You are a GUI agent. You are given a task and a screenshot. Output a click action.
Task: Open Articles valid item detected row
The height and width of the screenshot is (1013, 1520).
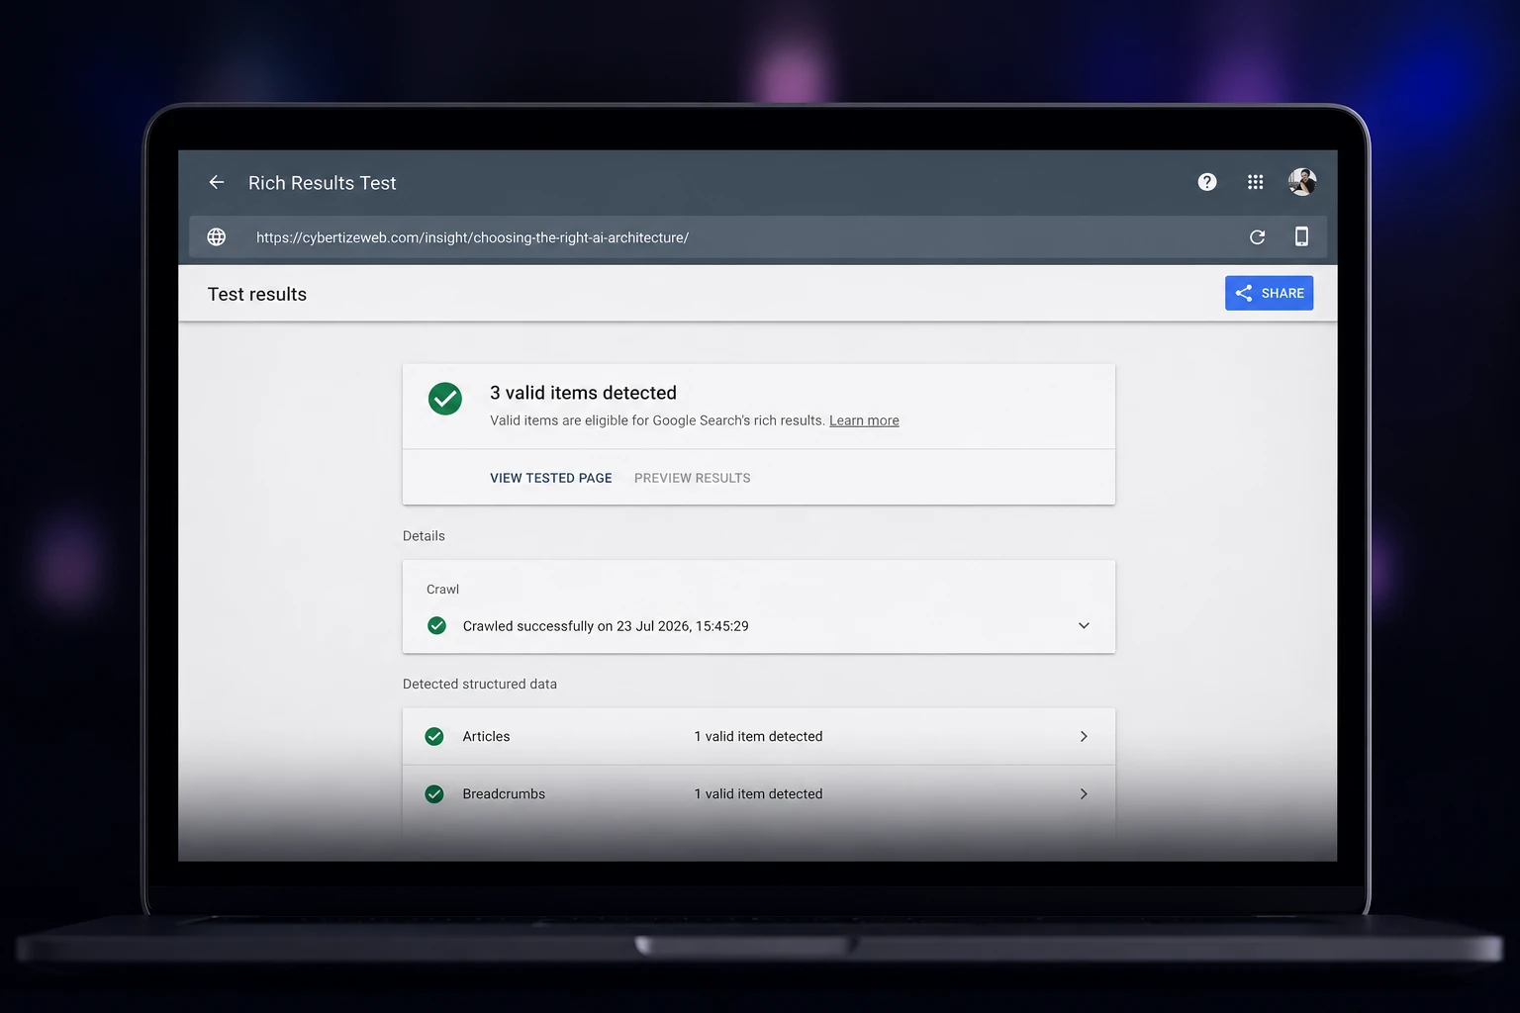click(x=759, y=736)
